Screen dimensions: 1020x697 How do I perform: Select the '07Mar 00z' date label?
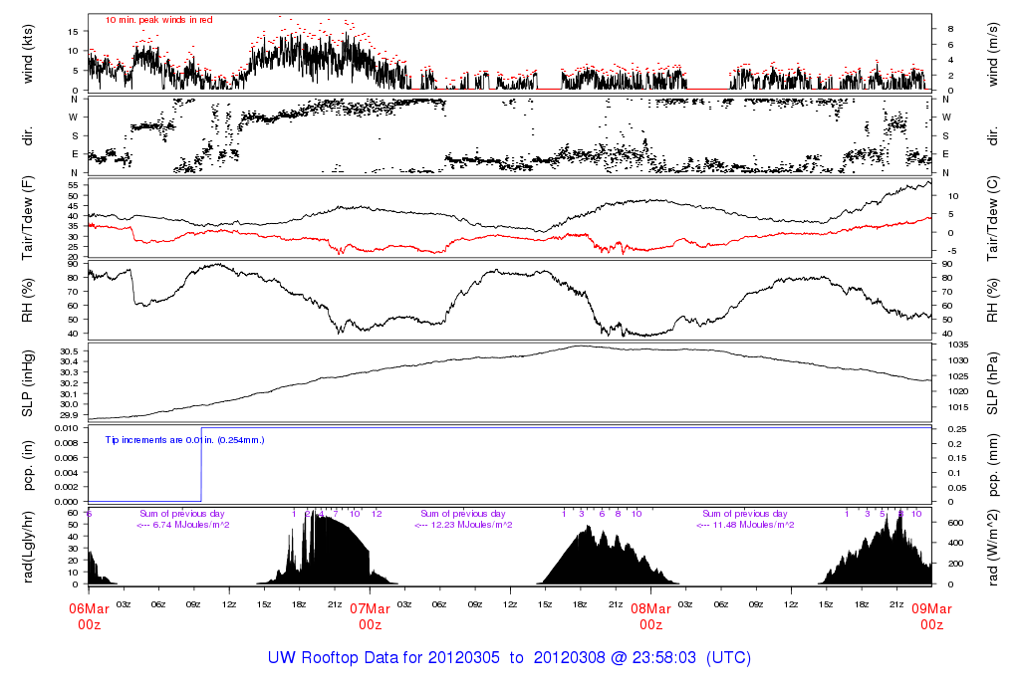tap(371, 616)
